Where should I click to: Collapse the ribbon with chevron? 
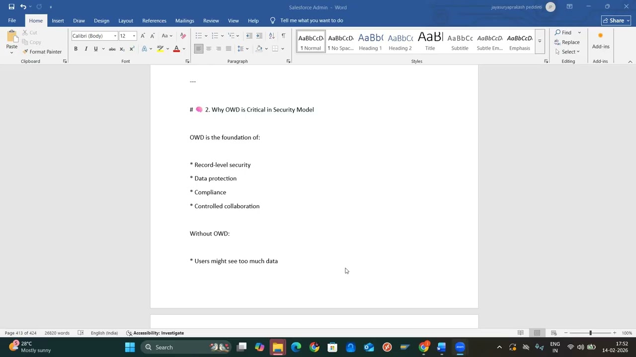click(x=630, y=61)
